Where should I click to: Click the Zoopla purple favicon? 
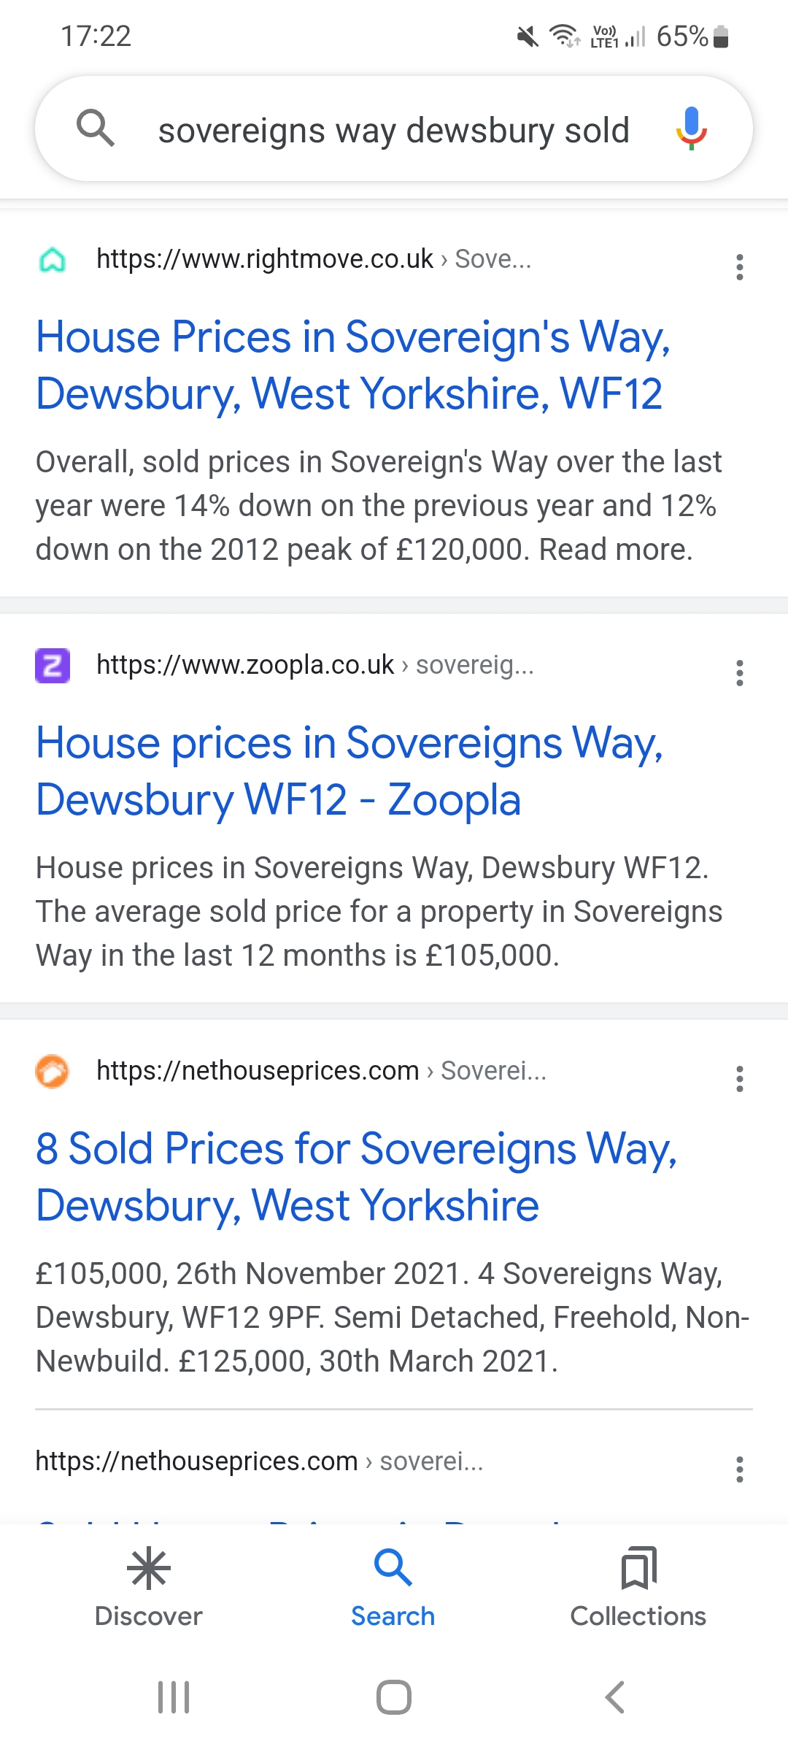coord(53,666)
